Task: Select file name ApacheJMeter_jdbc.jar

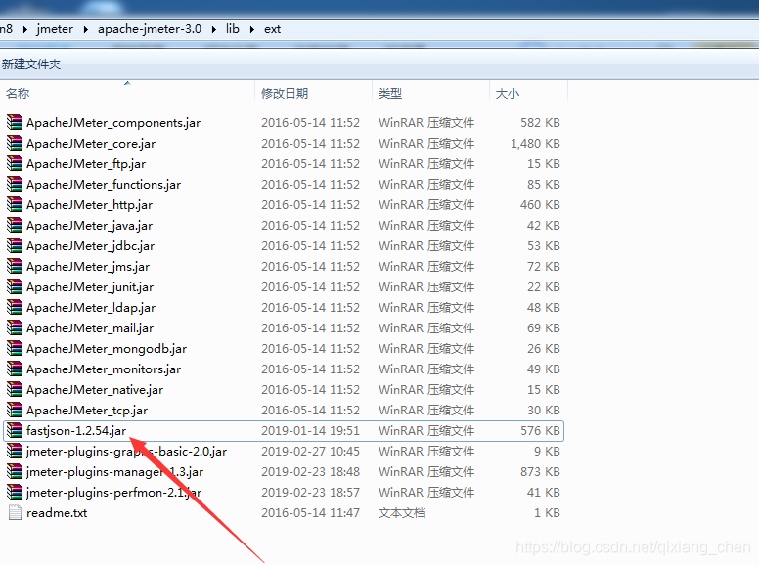Action: [x=91, y=246]
